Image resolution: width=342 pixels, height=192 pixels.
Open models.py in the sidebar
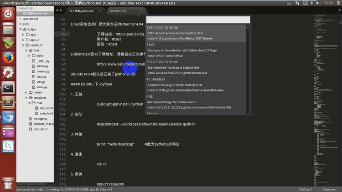coord(43,71)
